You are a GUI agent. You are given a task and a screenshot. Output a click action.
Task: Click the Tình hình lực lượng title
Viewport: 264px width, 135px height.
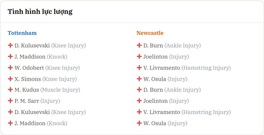40,12
